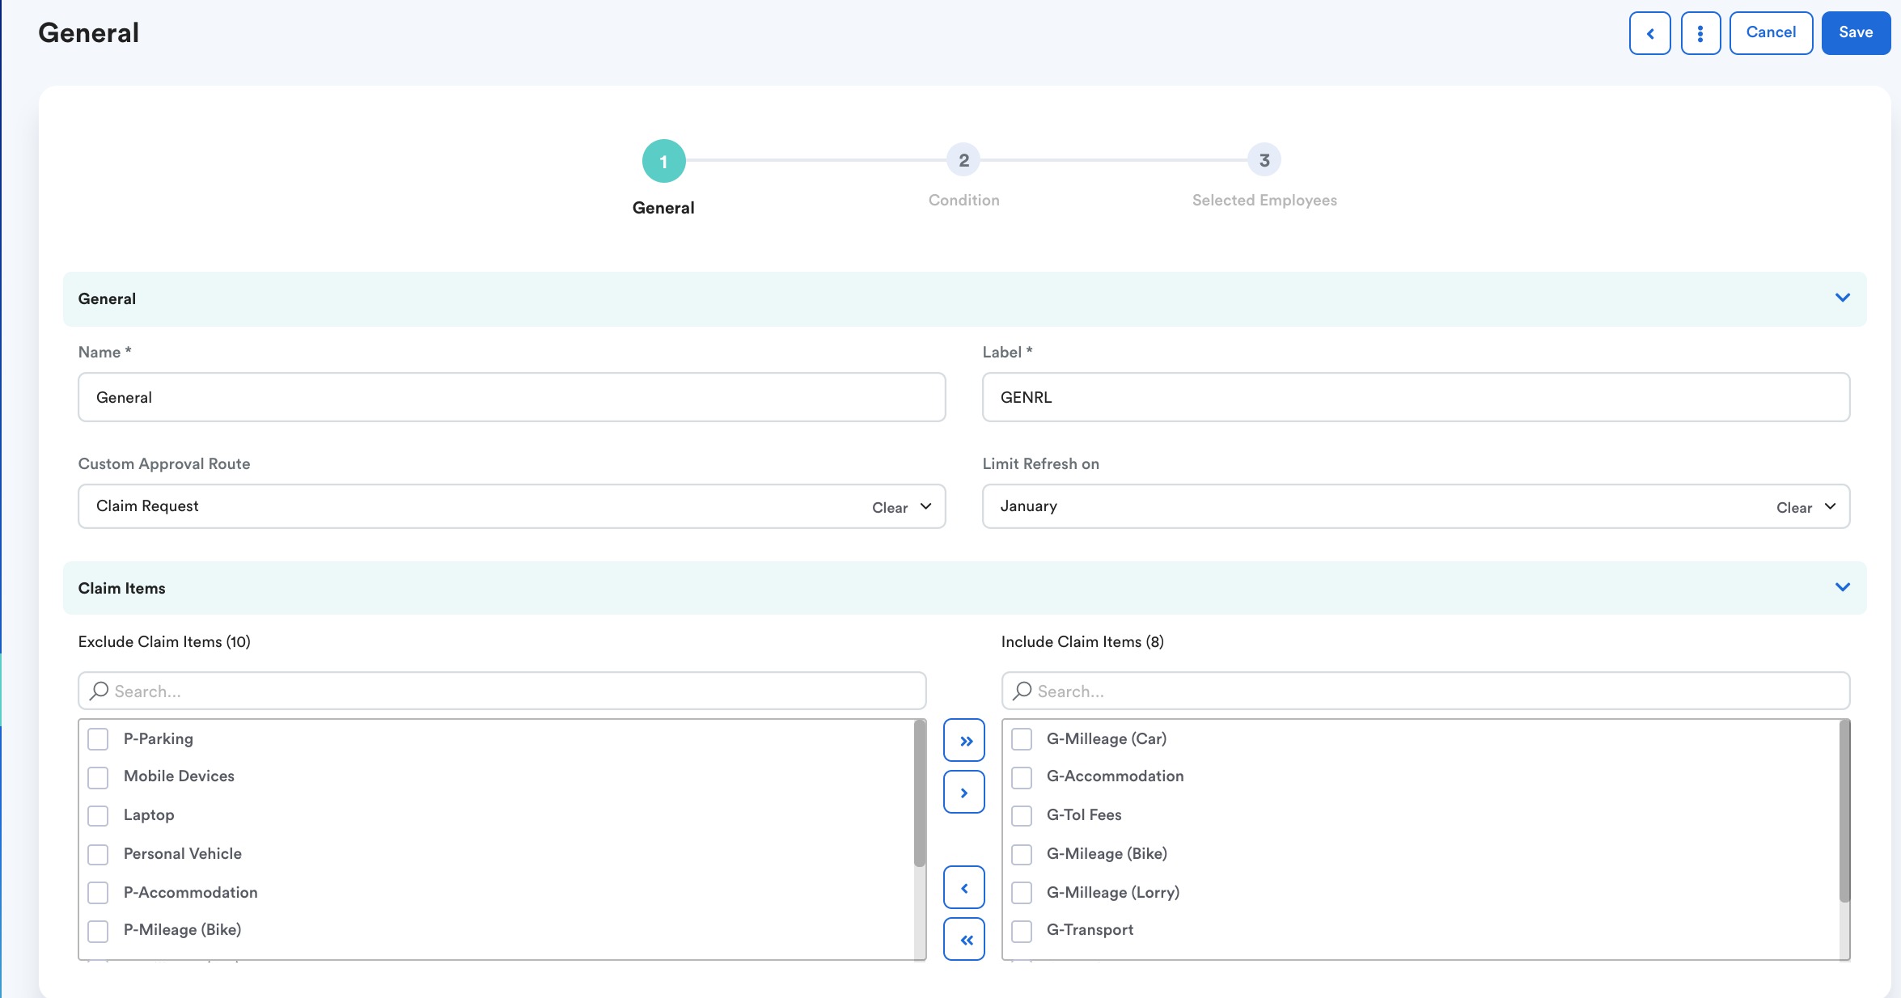Move selected items back to exclude list
The height and width of the screenshot is (998, 1901).
[964, 887]
